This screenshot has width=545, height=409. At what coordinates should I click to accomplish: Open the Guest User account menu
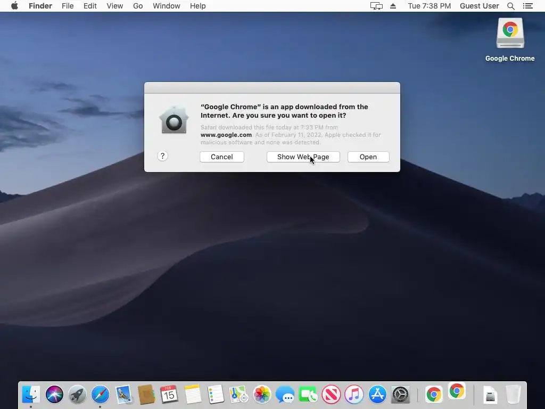tap(480, 6)
